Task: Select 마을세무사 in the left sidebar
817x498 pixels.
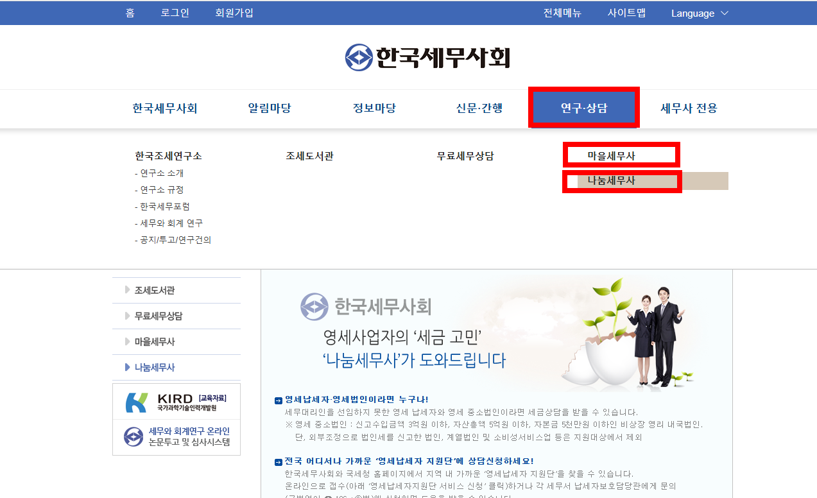Action: tap(176, 341)
